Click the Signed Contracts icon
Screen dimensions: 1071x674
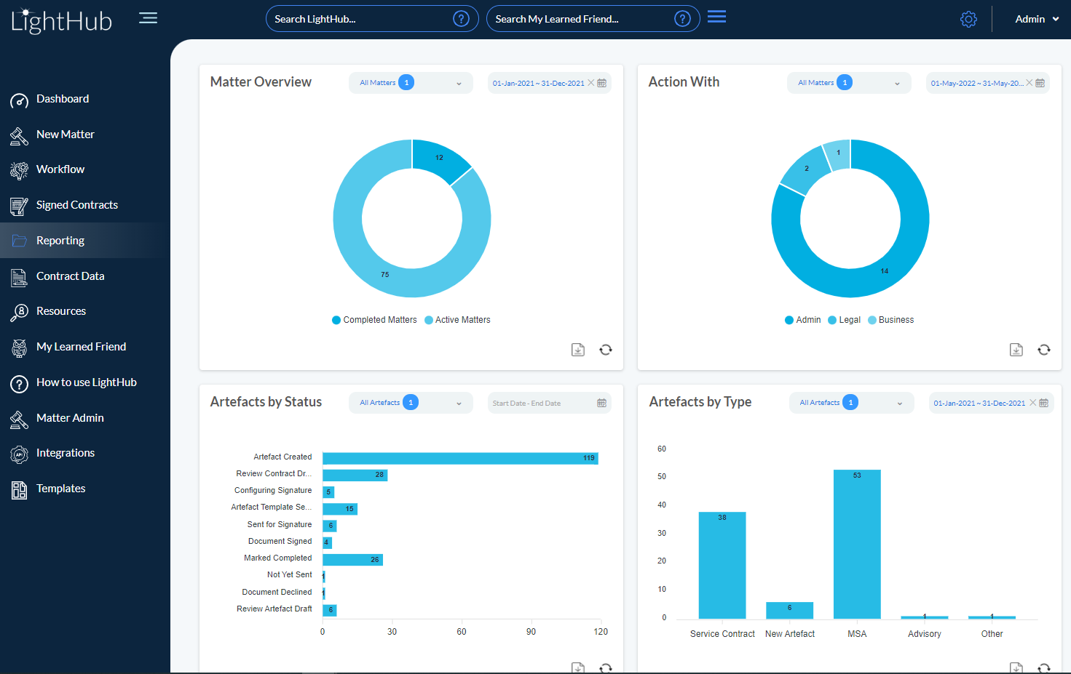(20, 205)
